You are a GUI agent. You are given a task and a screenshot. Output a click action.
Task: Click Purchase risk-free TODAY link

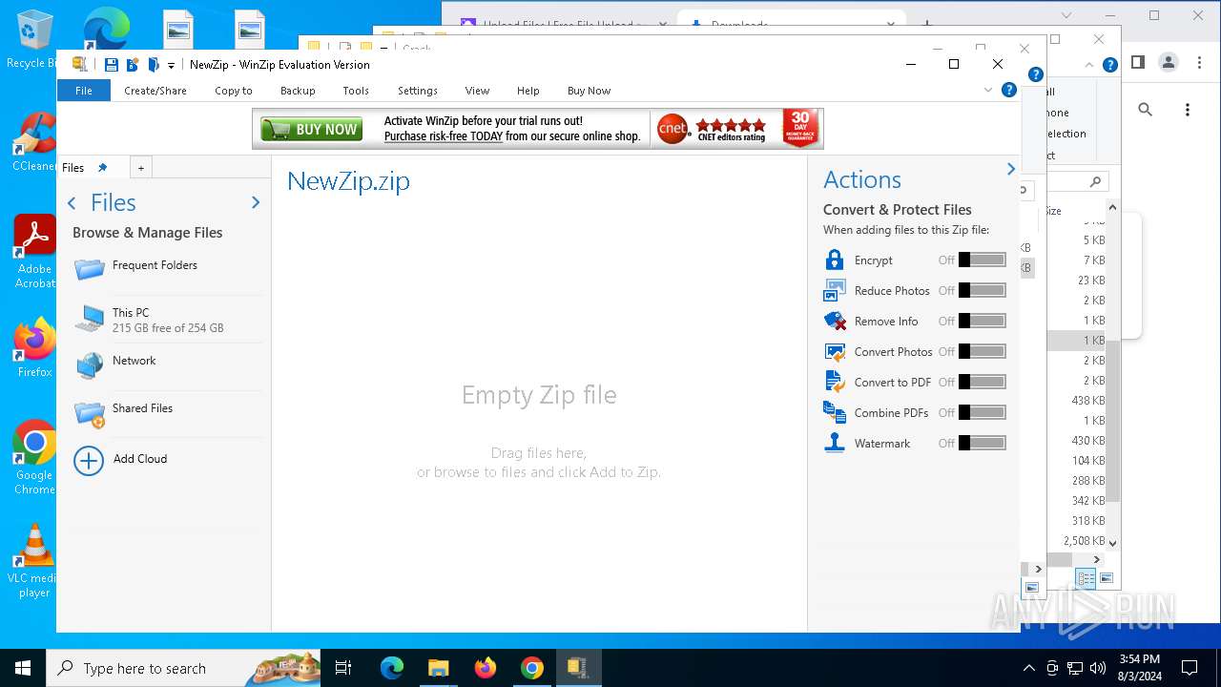click(444, 136)
